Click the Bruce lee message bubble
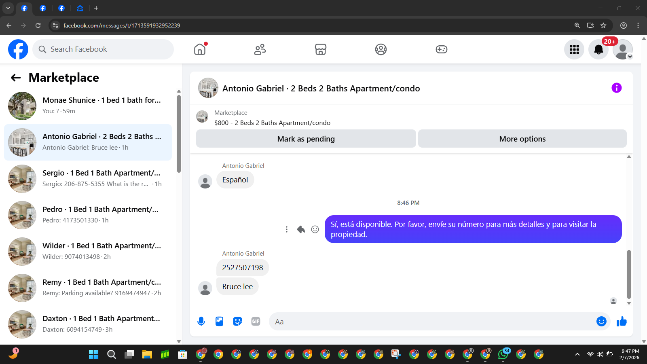Viewport: 647px width, 364px height. pyautogui.click(x=237, y=287)
